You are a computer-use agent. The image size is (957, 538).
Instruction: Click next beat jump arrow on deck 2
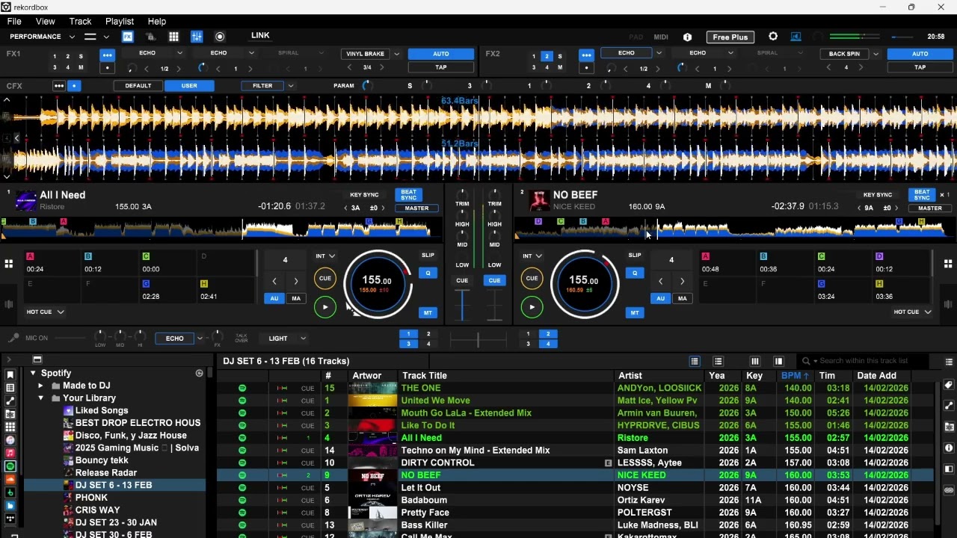tap(682, 281)
